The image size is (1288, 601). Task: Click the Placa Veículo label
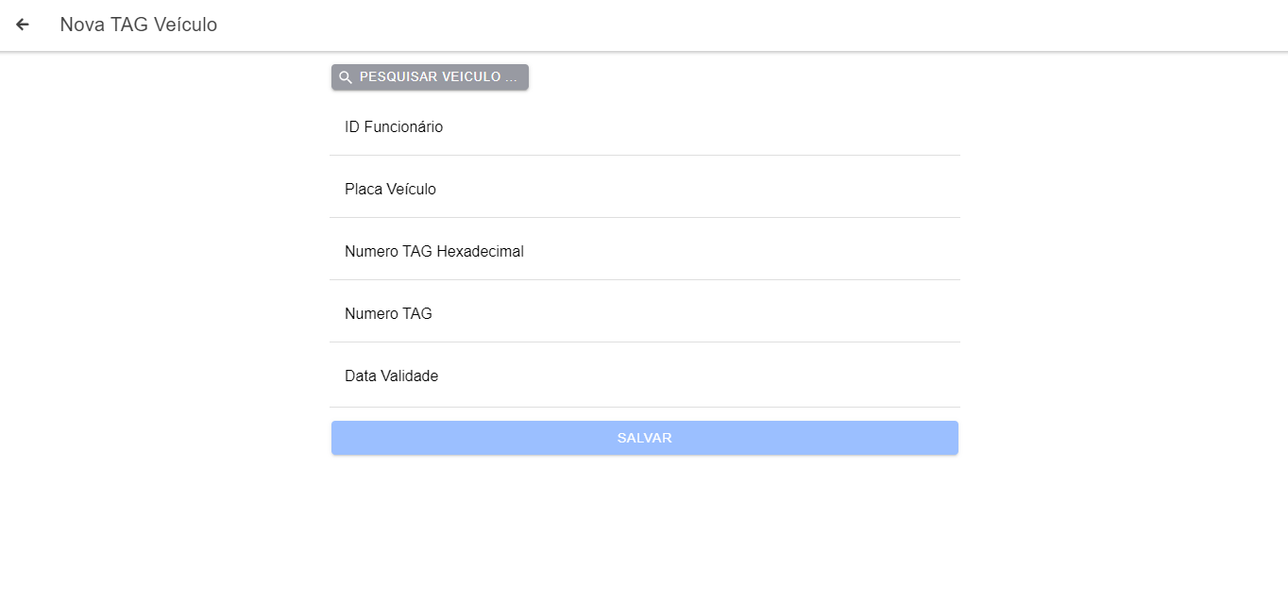[x=390, y=190]
